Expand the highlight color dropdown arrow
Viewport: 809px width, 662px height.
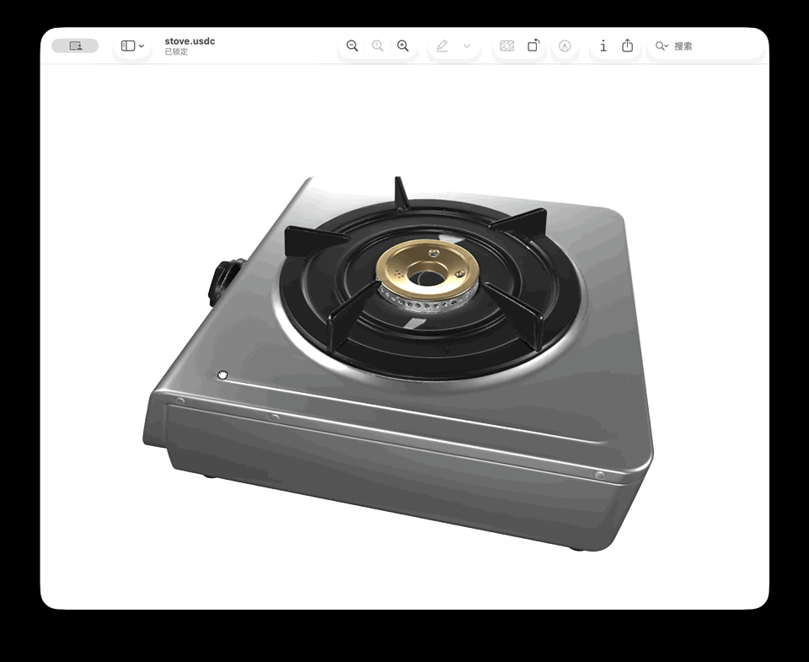467,46
